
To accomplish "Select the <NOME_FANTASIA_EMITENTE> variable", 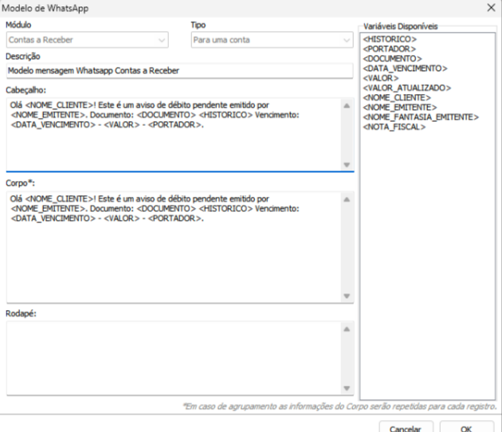I will (x=419, y=117).
